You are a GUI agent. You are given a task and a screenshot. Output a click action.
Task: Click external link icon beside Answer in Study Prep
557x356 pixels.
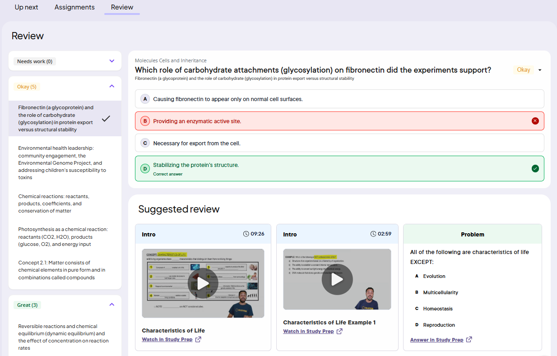click(x=469, y=340)
